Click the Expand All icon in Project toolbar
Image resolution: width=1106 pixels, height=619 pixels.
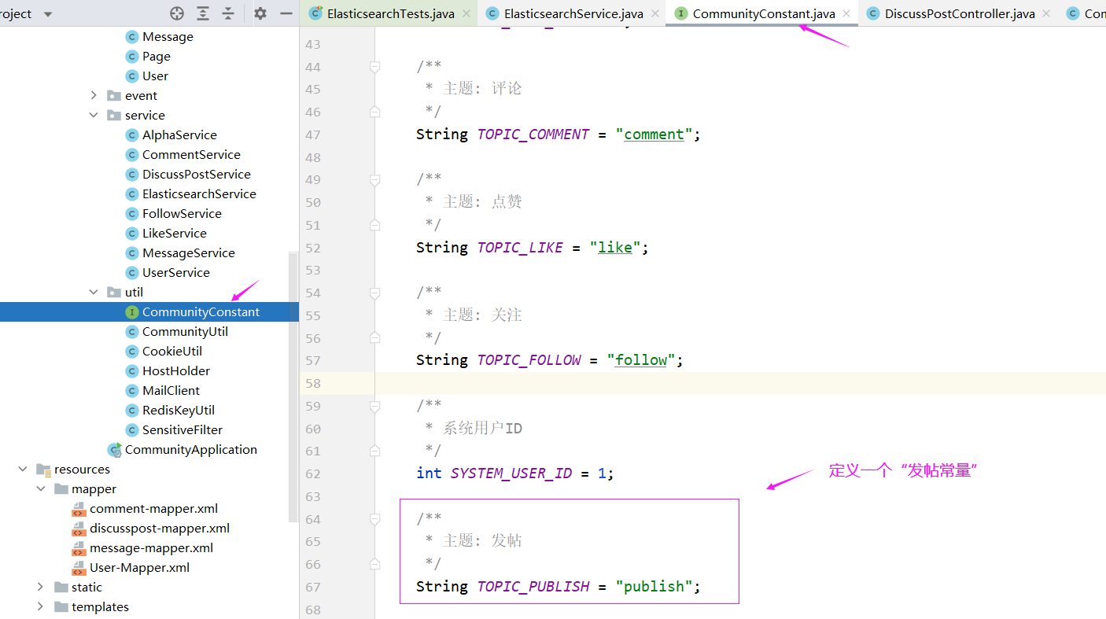pos(203,13)
